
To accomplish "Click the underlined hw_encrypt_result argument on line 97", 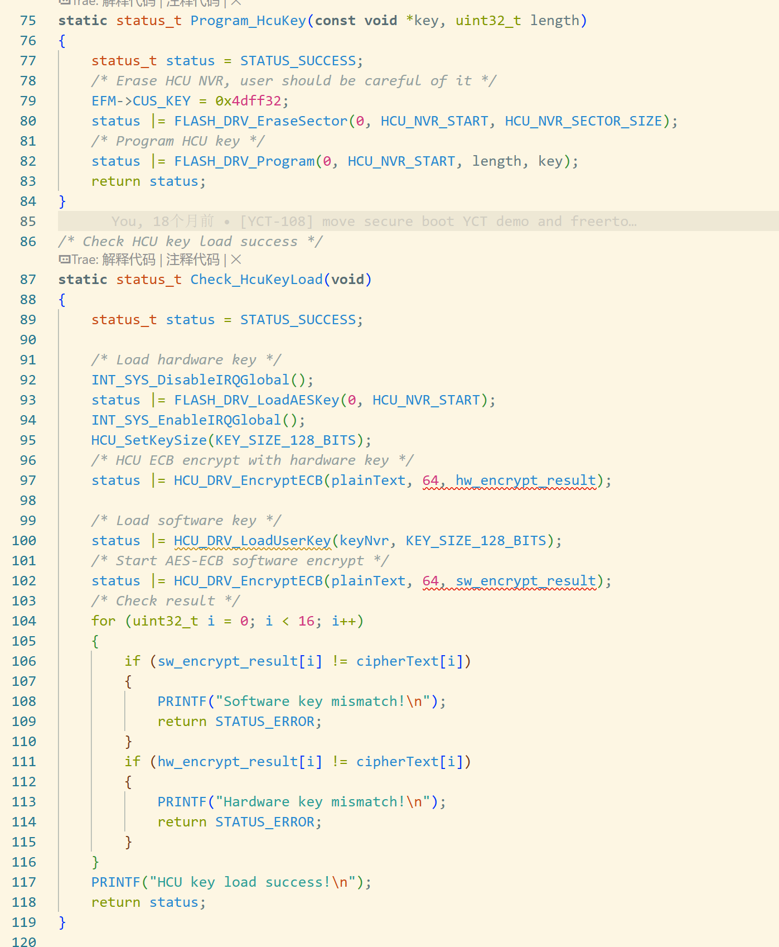I will click(x=525, y=480).
